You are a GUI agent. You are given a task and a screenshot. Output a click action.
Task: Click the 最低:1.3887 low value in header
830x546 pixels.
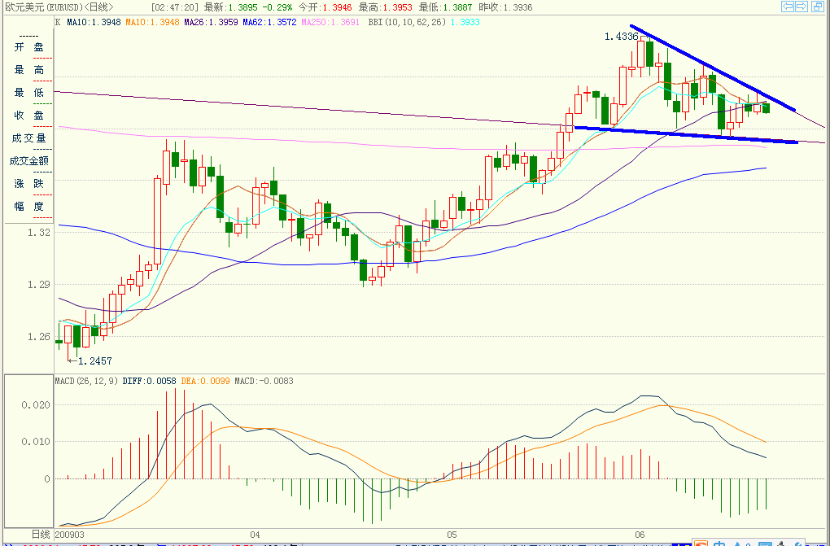pyautogui.click(x=447, y=7)
